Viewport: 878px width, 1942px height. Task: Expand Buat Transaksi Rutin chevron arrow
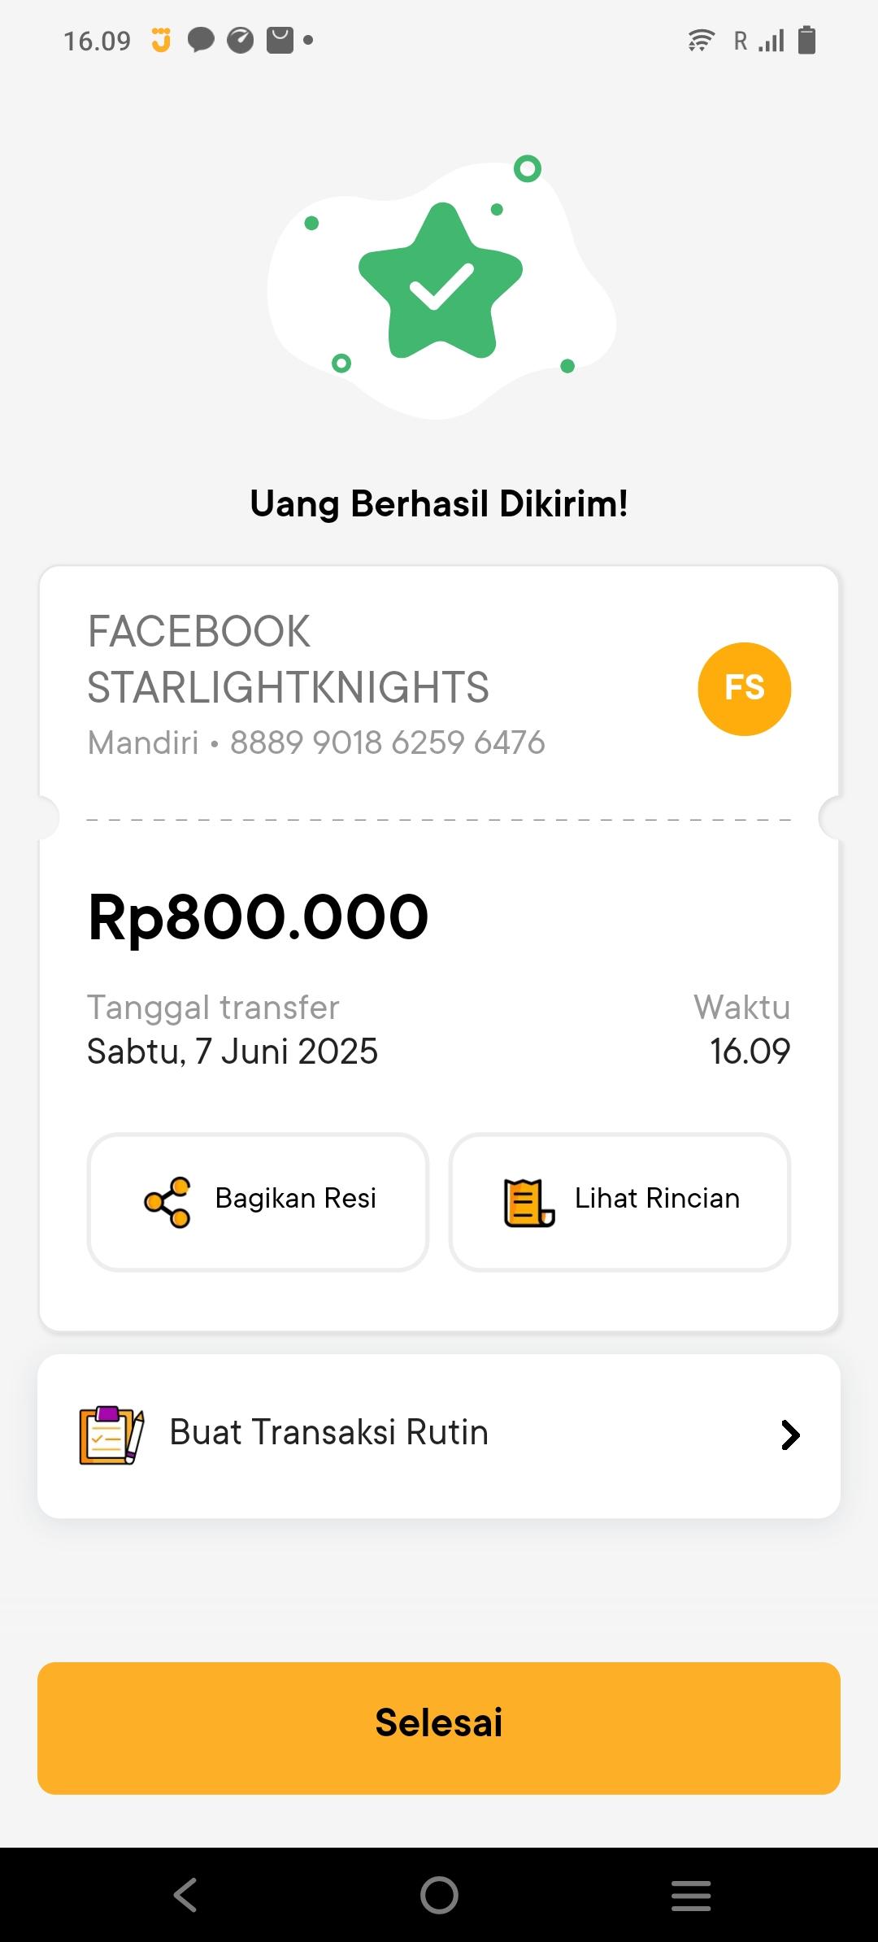790,1435
